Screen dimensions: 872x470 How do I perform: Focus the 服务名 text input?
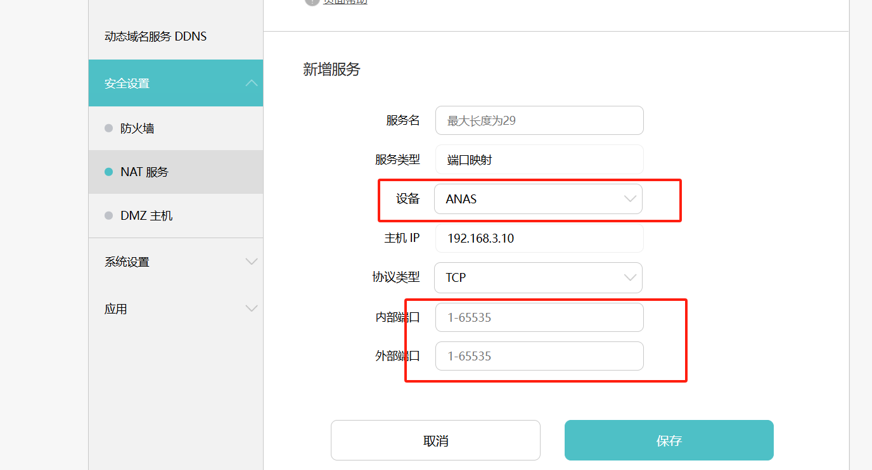pyautogui.click(x=539, y=120)
